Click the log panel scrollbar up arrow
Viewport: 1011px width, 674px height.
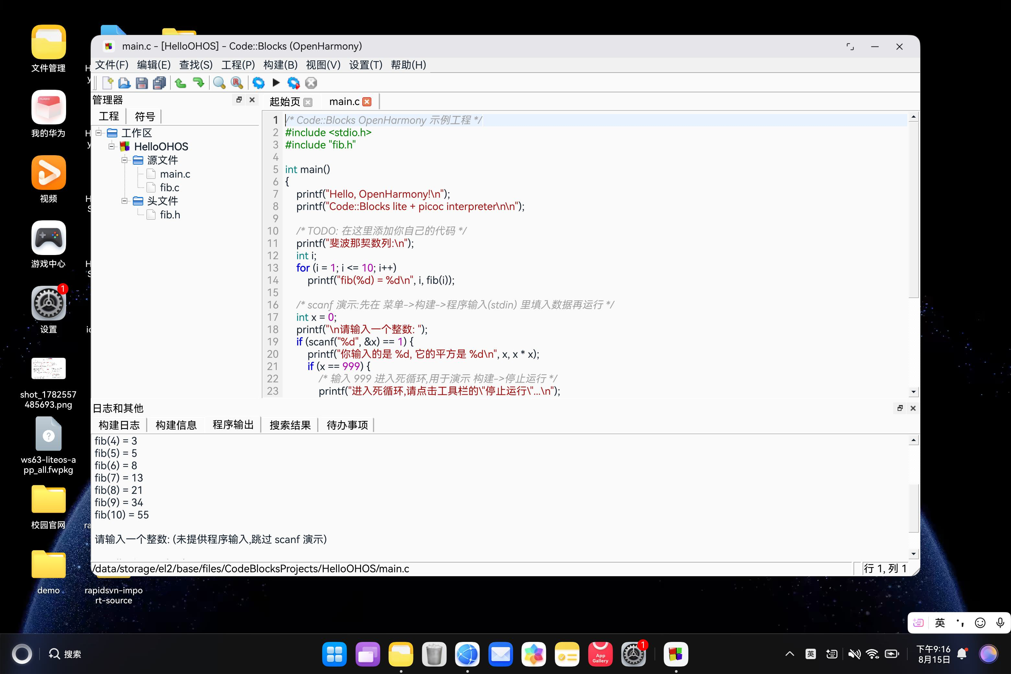pos(913,440)
